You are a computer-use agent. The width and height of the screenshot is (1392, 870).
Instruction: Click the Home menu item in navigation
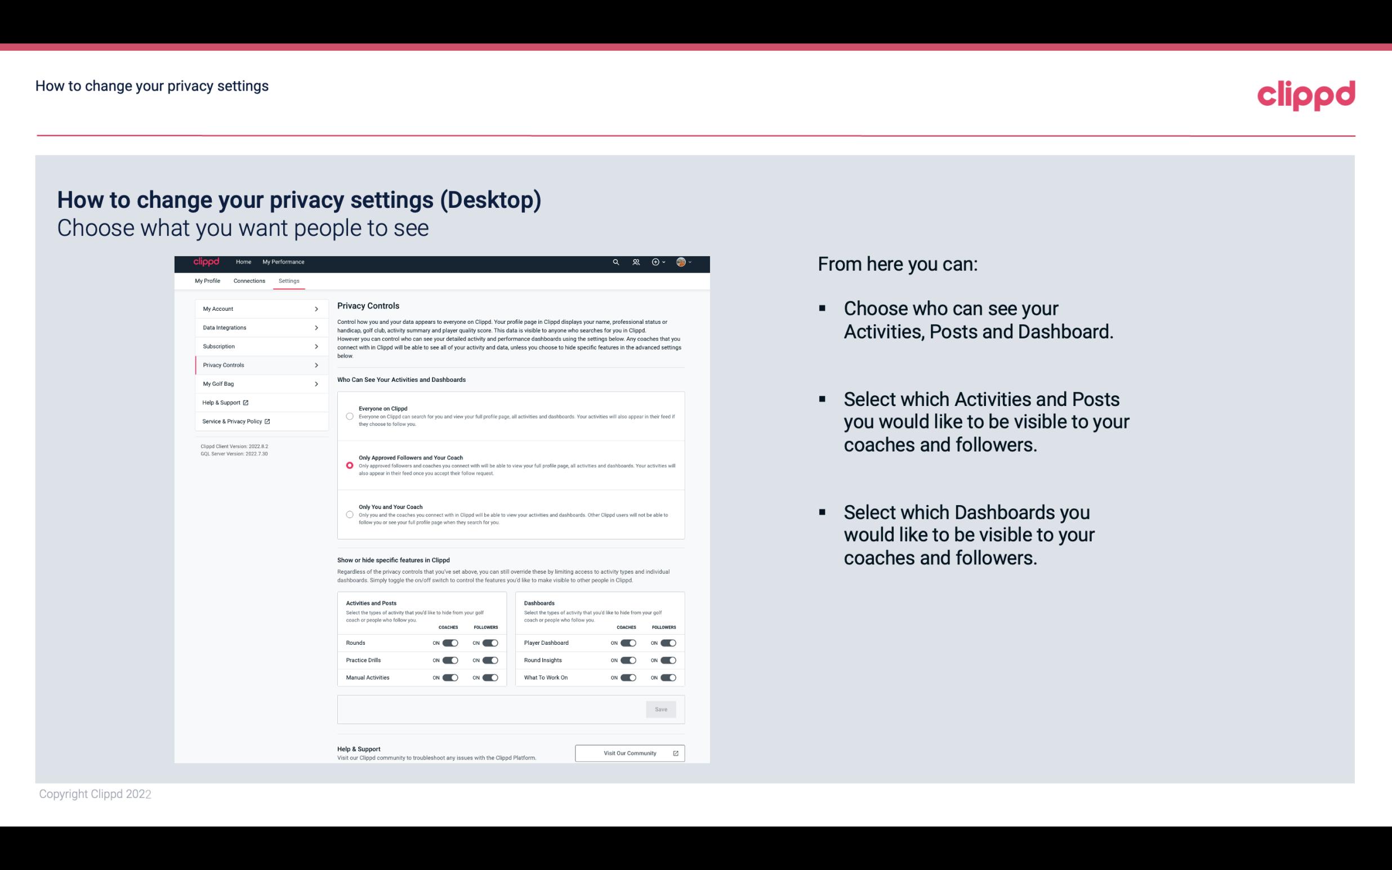click(243, 262)
